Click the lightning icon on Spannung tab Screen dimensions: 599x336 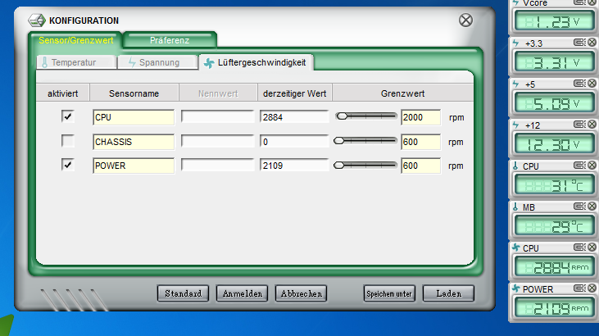click(132, 62)
